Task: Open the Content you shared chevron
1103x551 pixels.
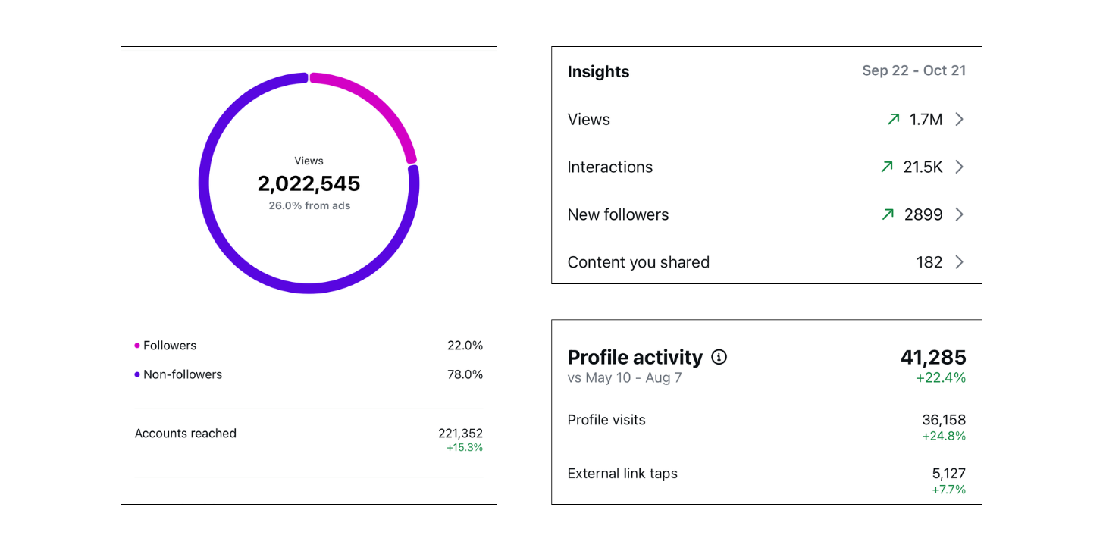Action: coord(959,262)
